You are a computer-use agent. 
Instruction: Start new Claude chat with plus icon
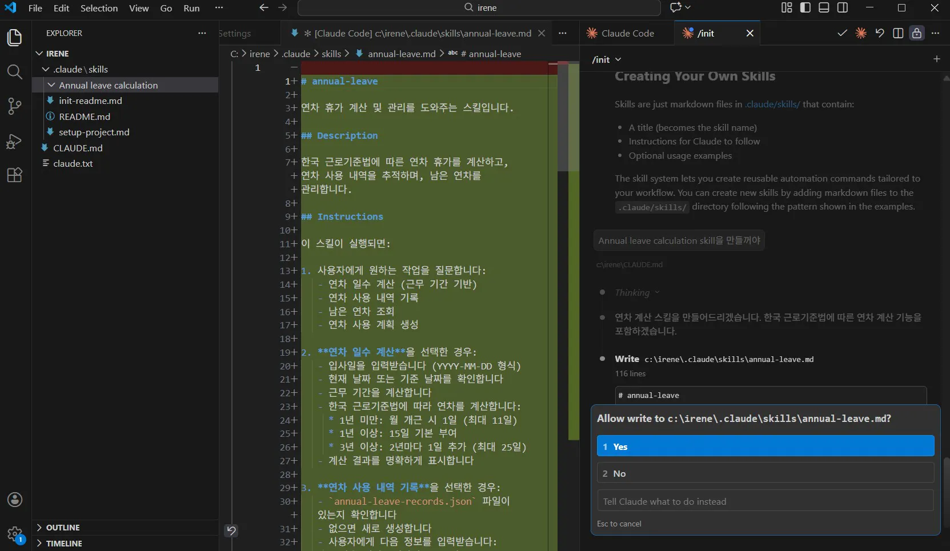pos(936,59)
